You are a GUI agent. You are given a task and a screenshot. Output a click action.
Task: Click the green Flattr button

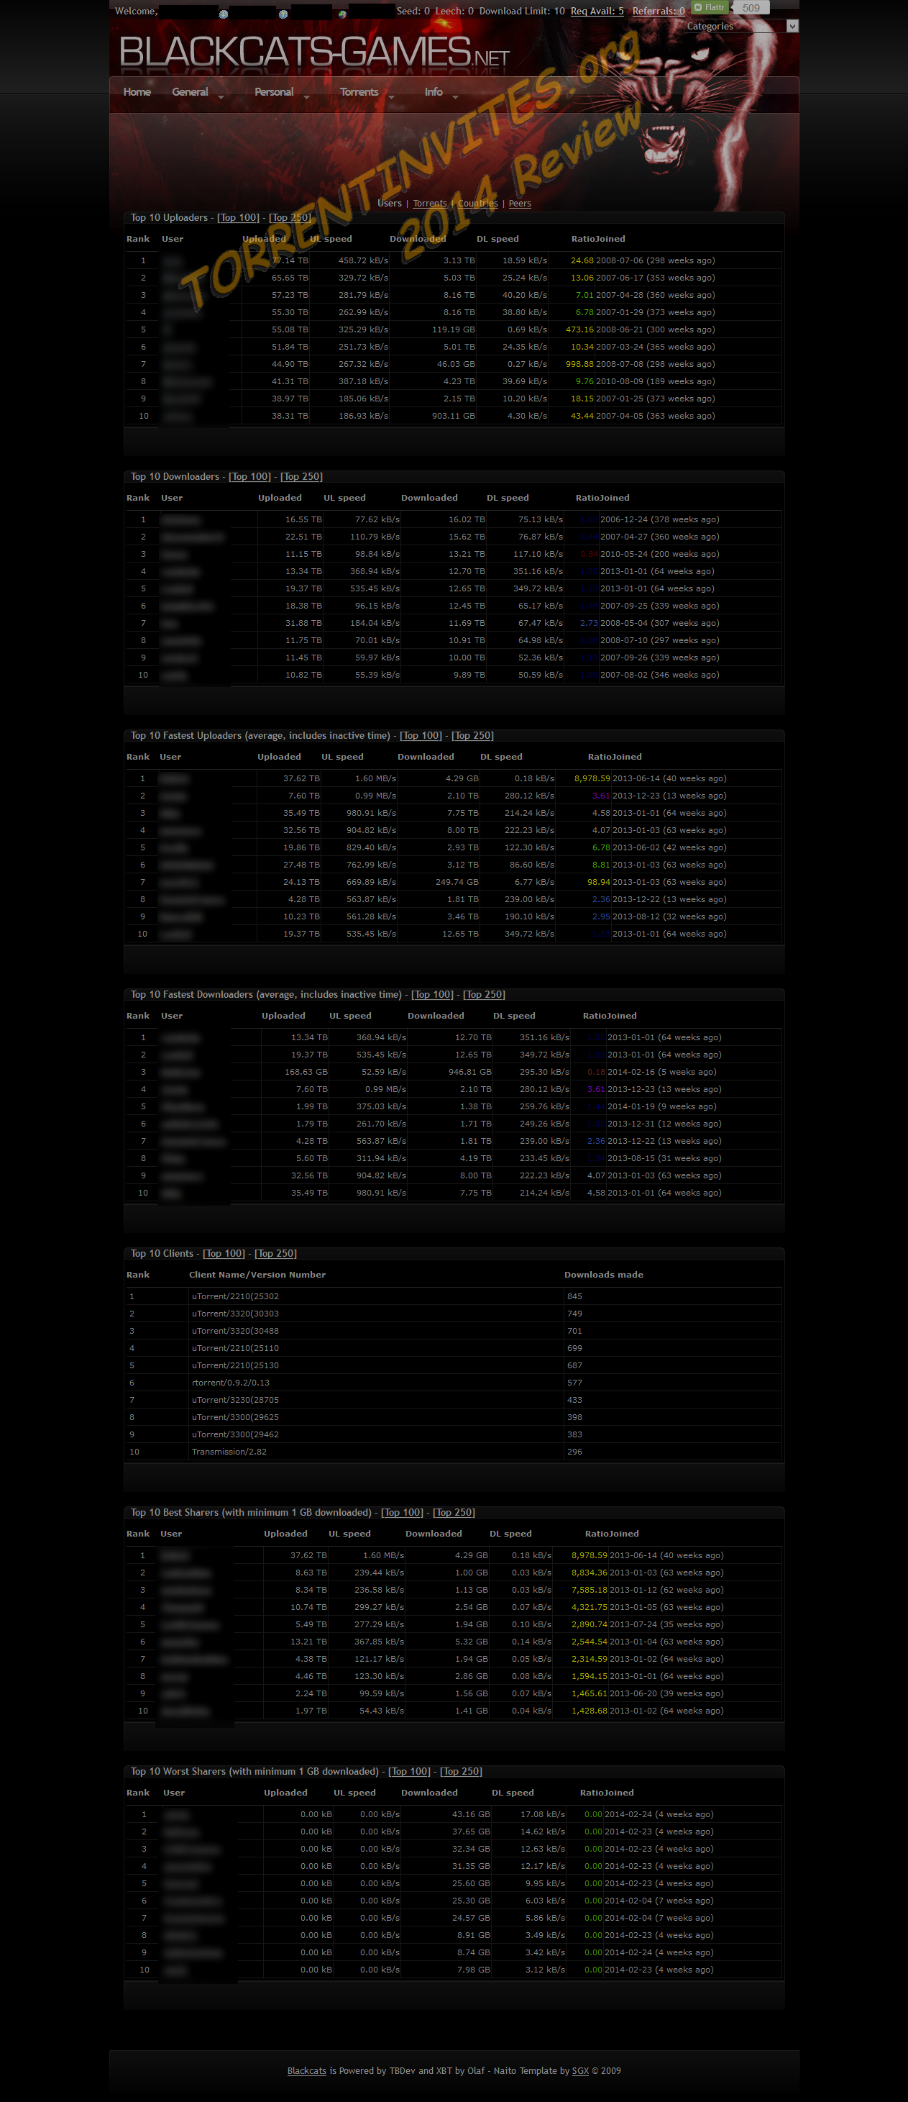pos(709,7)
